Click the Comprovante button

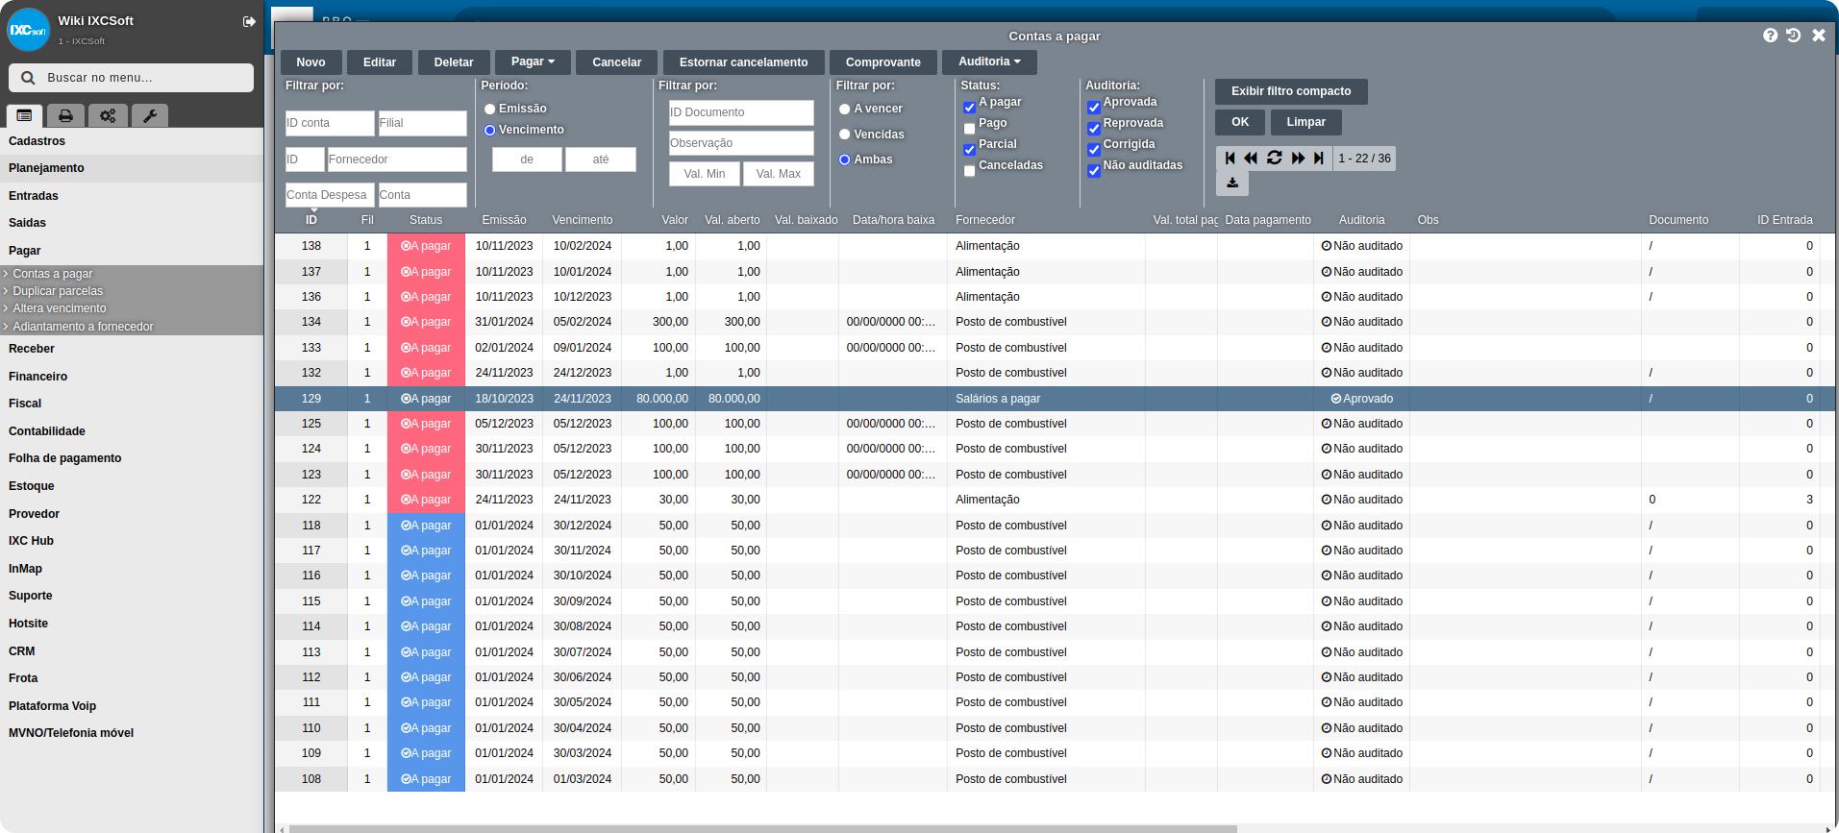(x=883, y=62)
